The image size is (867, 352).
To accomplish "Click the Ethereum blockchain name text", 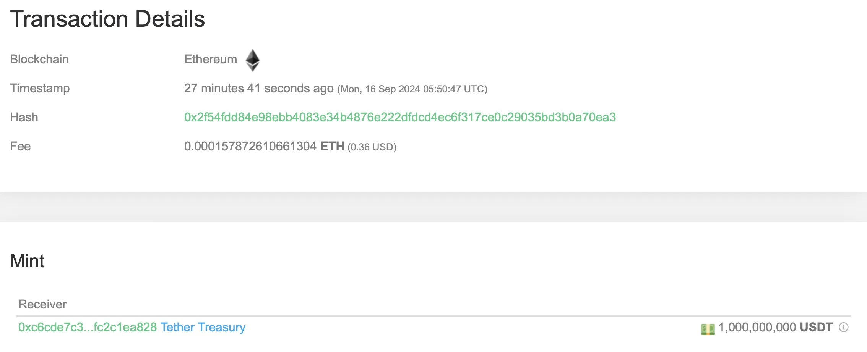I will coord(211,59).
